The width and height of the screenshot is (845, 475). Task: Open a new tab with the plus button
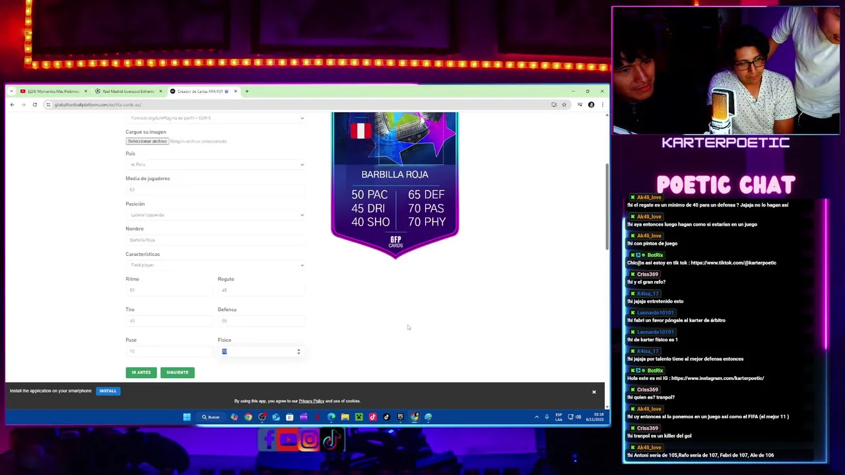click(246, 91)
